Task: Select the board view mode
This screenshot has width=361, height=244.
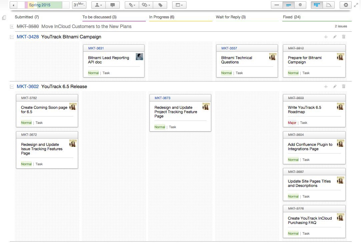Action: pos(317,5)
